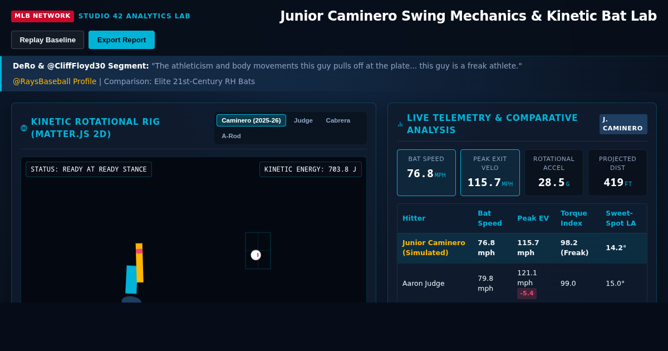Click the baseball in the strike zone
Image resolution: width=668 pixels, height=351 pixels.
pyautogui.click(x=256, y=255)
